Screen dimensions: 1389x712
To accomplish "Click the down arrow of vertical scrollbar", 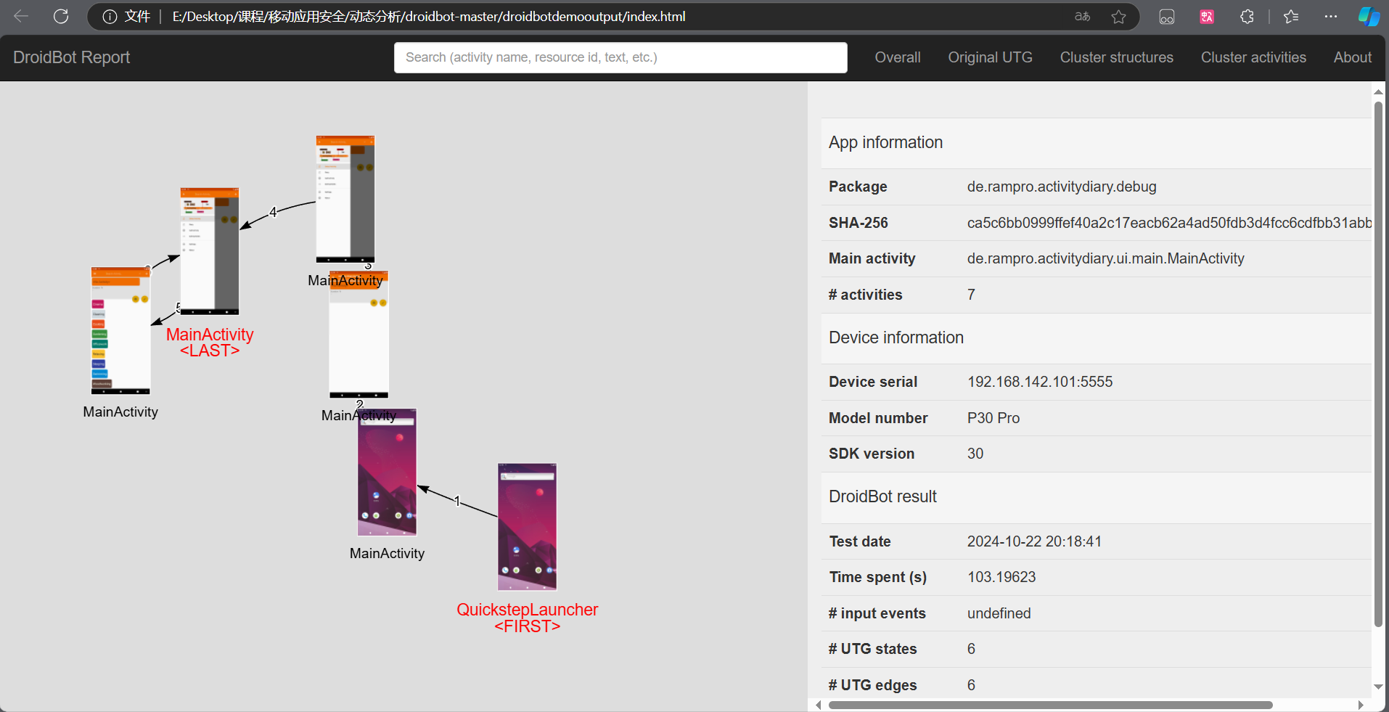I will click(1378, 687).
